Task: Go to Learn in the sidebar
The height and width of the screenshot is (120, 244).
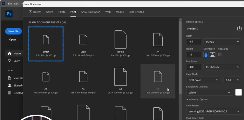Action: 14,61
